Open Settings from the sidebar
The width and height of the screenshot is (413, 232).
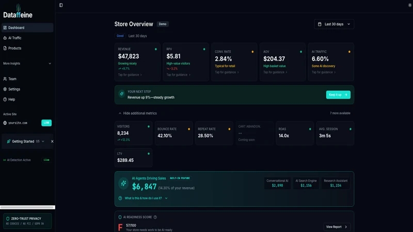pyautogui.click(x=27, y=89)
